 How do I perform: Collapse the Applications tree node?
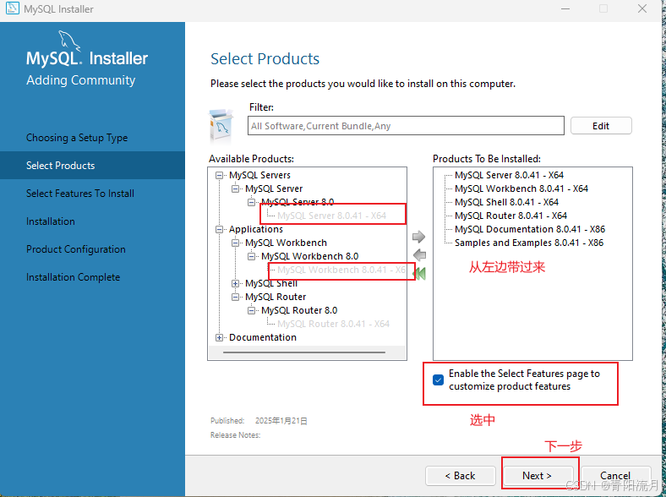(x=219, y=229)
